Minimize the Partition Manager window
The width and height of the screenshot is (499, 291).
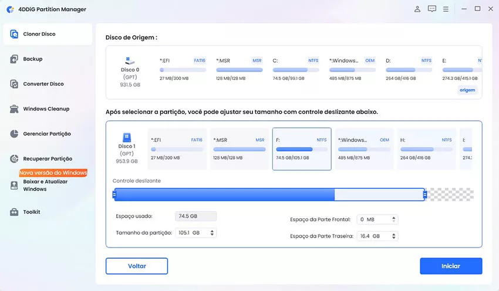coord(464,9)
